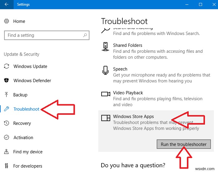218x172 pixels.
Task: Click the For developers tools icon
Action: [7, 166]
